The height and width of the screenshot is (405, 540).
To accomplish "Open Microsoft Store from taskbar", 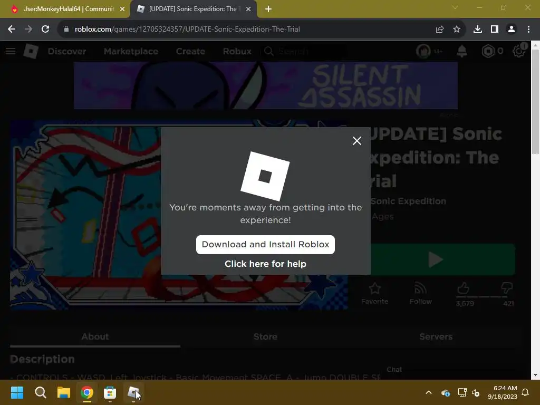I will pos(110,392).
